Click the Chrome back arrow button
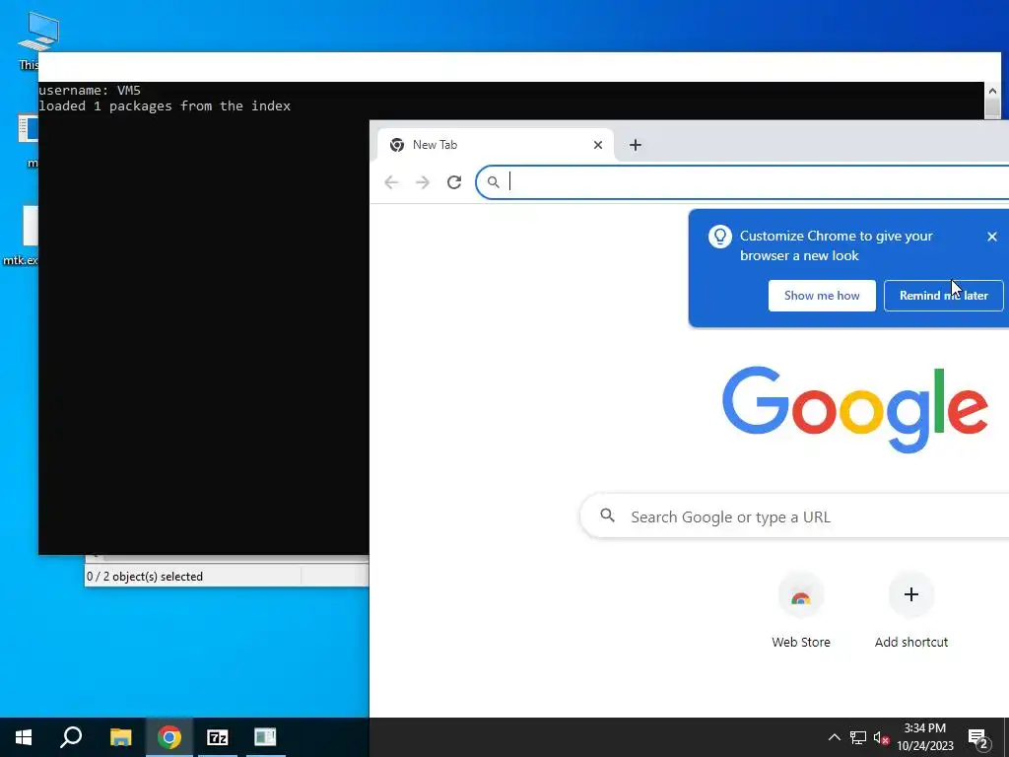1009x757 pixels. (391, 182)
